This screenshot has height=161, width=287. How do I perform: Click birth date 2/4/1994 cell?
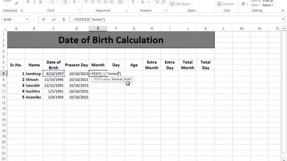53,97
